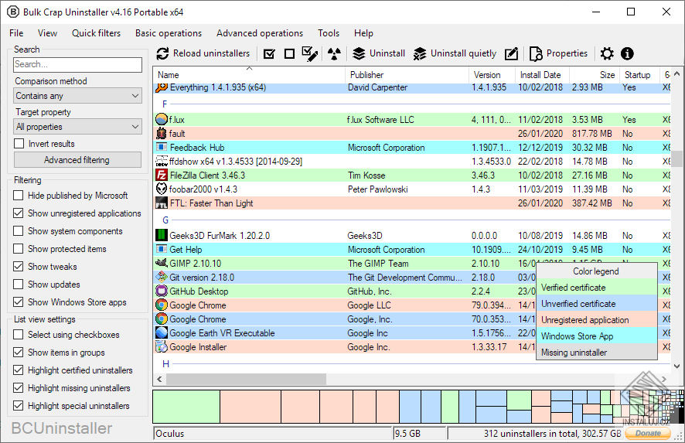Toggle Highlight missing uninstallers
The image size is (685, 443).
click(x=19, y=388)
